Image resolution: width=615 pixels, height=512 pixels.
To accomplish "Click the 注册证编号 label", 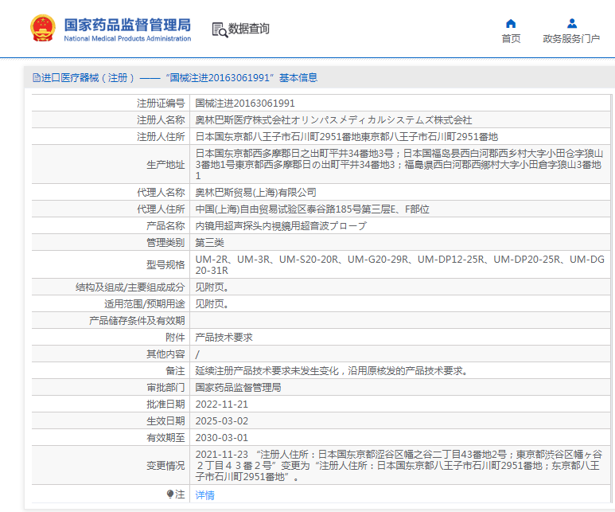I will [x=161, y=104].
